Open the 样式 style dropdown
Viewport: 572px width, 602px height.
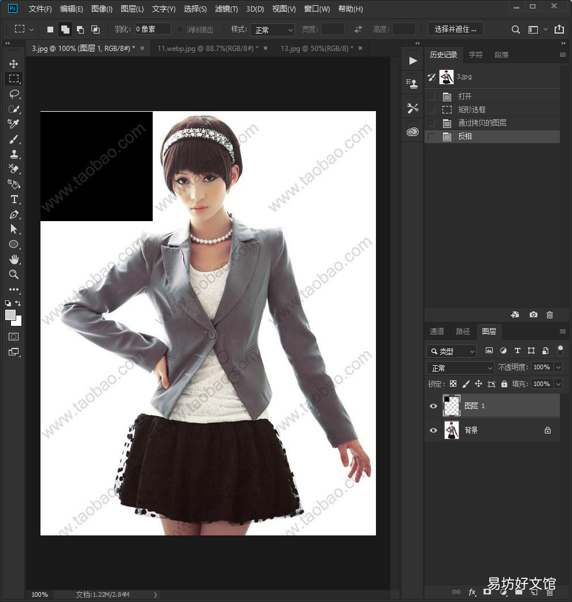272,30
